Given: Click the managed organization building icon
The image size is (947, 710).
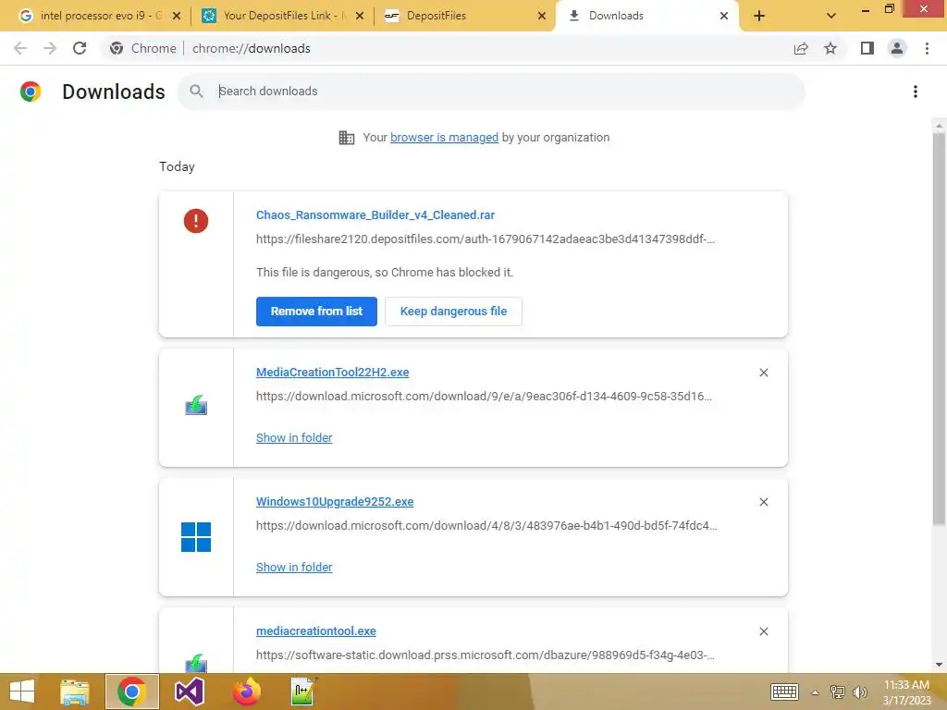Looking at the screenshot, I should point(347,138).
